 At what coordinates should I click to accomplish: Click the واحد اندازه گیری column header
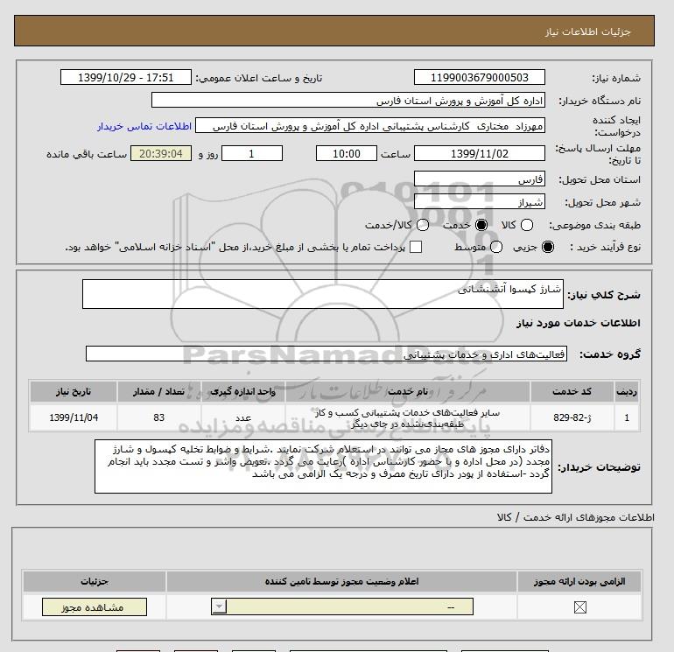243,391
